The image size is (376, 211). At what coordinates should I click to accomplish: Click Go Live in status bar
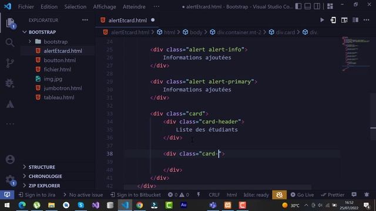[302, 195]
